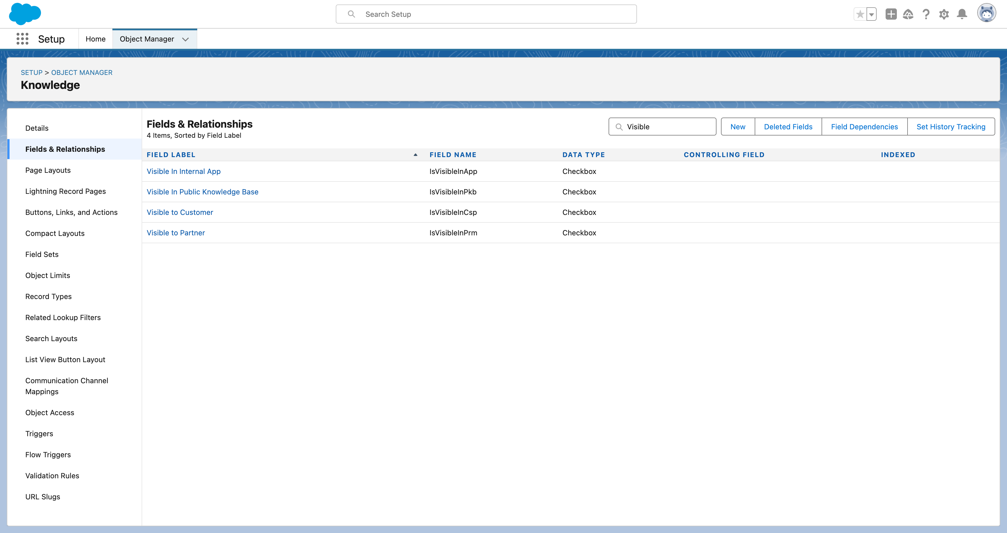Expand the Object Manager tab chevron

click(x=185, y=39)
